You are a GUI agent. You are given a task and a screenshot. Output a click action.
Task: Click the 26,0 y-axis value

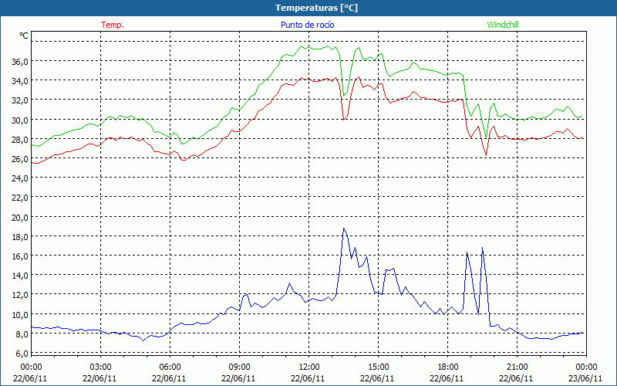19,159
